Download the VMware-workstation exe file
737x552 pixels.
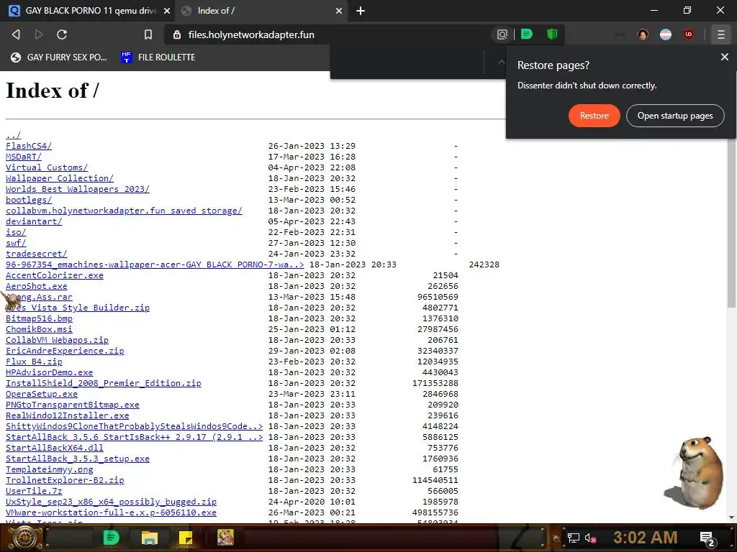(x=111, y=513)
